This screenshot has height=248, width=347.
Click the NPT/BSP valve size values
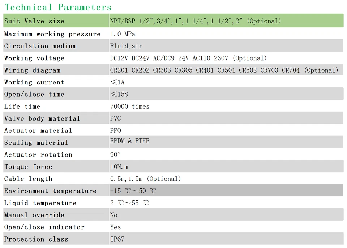[196, 21]
